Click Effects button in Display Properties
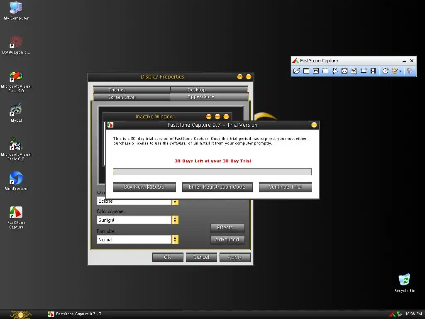 (x=227, y=228)
